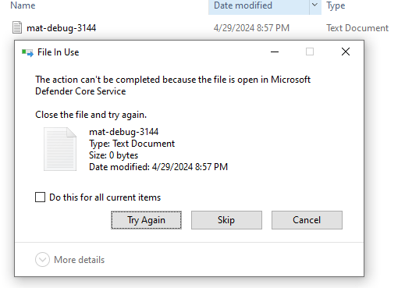405x288 pixels.
Task: Click the File In Use title bar text
Action: point(59,52)
